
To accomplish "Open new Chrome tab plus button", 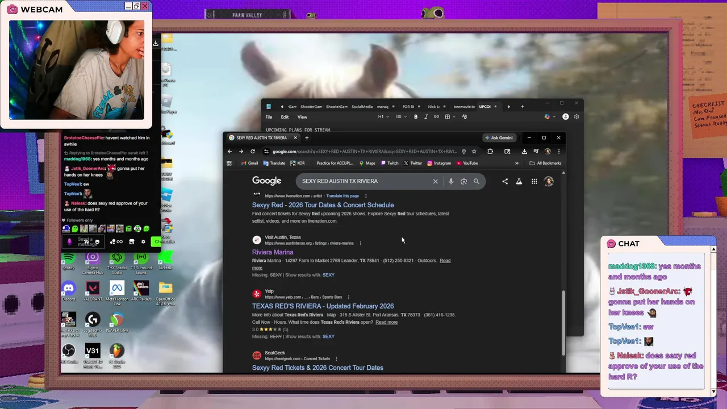I will click(307, 137).
